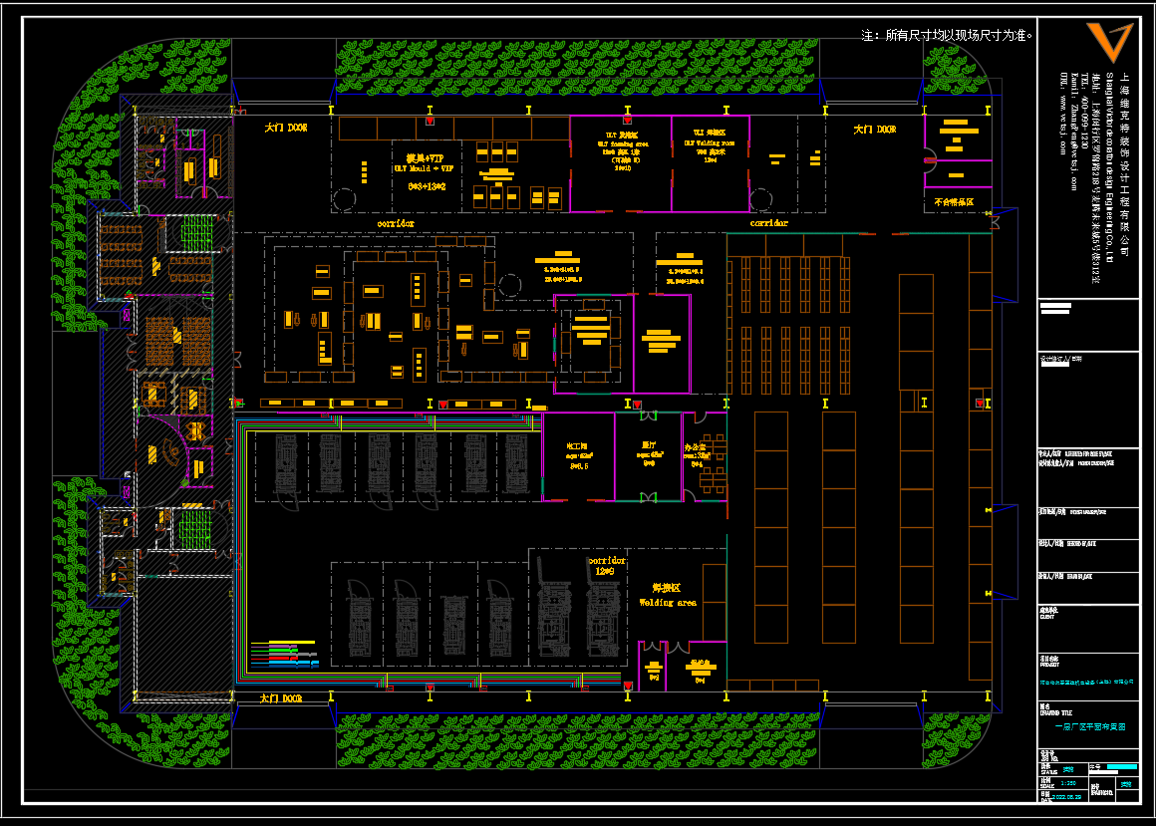The image size is (1156, 826).
Task: Select the 不合格品区 room label
Action: point(954,201)
